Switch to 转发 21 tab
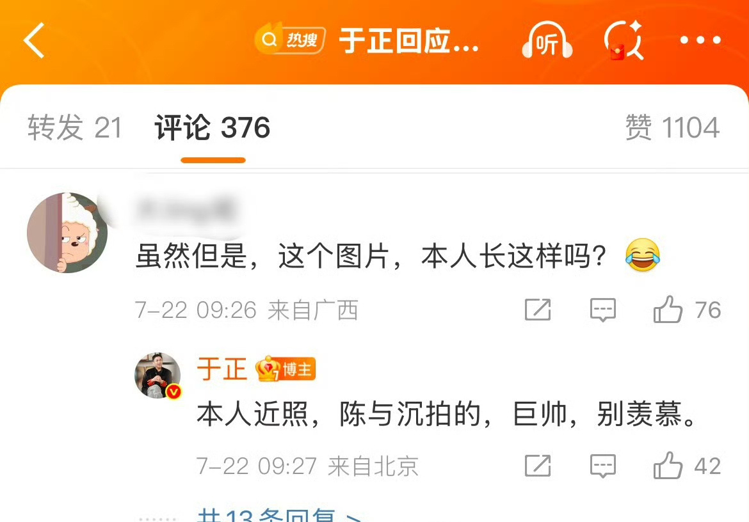 pos(75,128)
